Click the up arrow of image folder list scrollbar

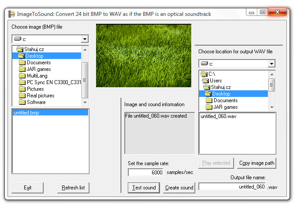[x=85, y=50]
